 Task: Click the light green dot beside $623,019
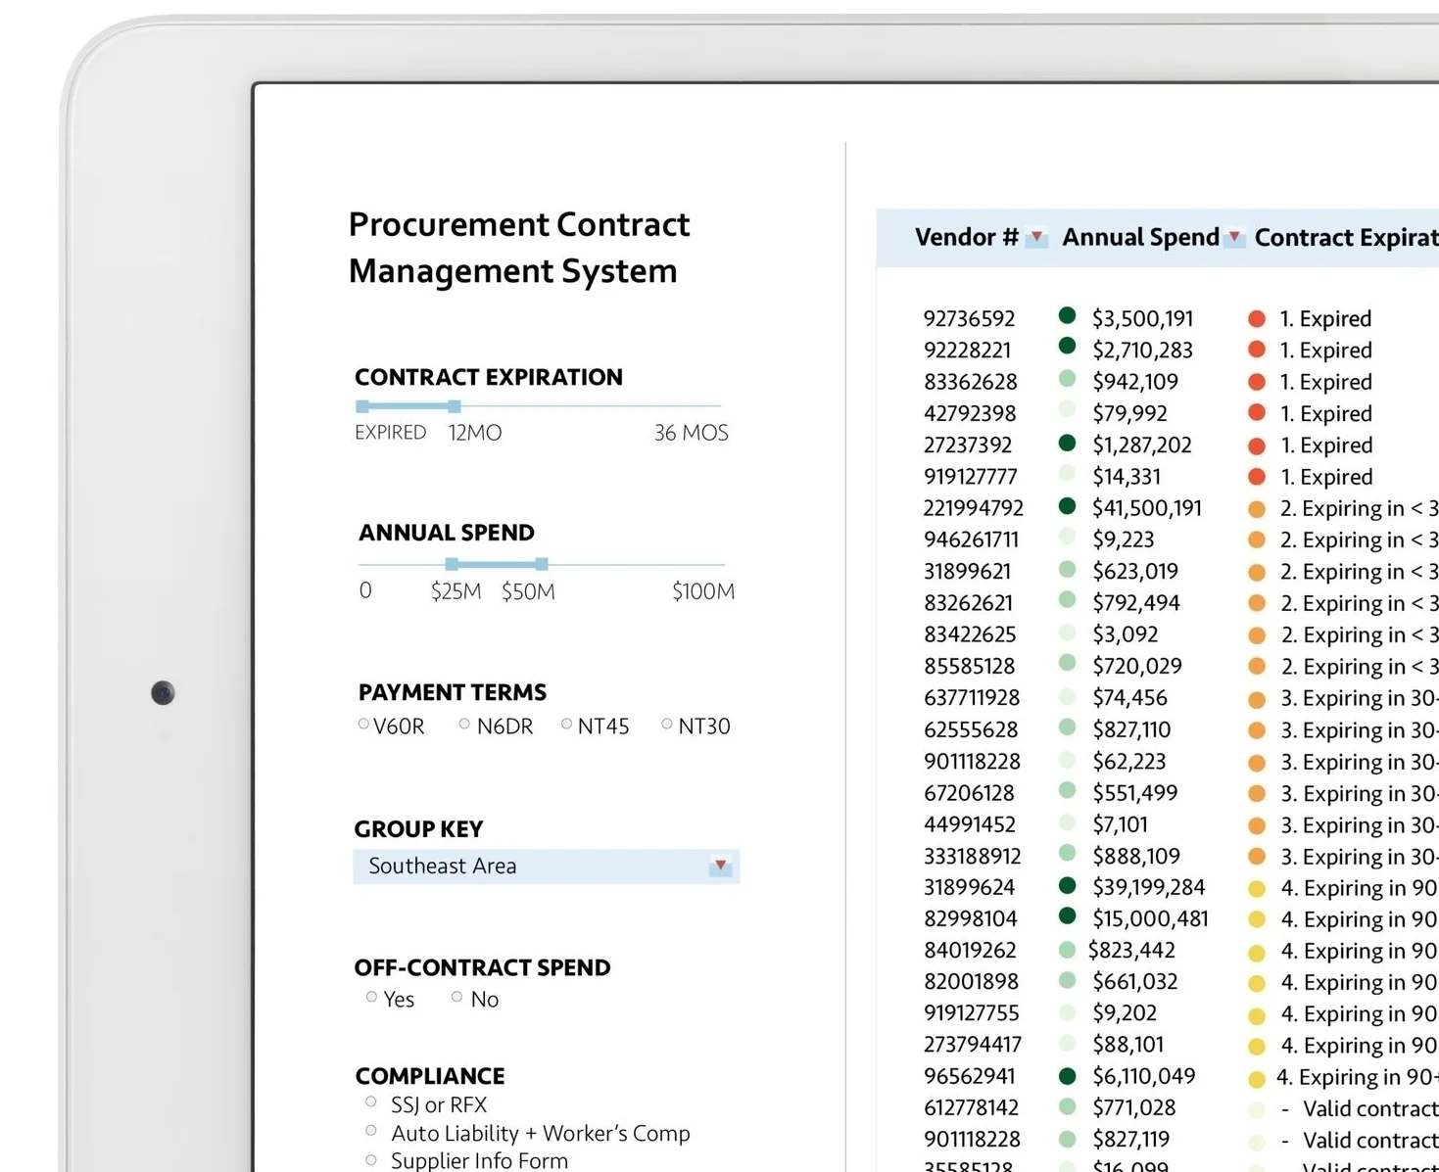coord(1068,569)
